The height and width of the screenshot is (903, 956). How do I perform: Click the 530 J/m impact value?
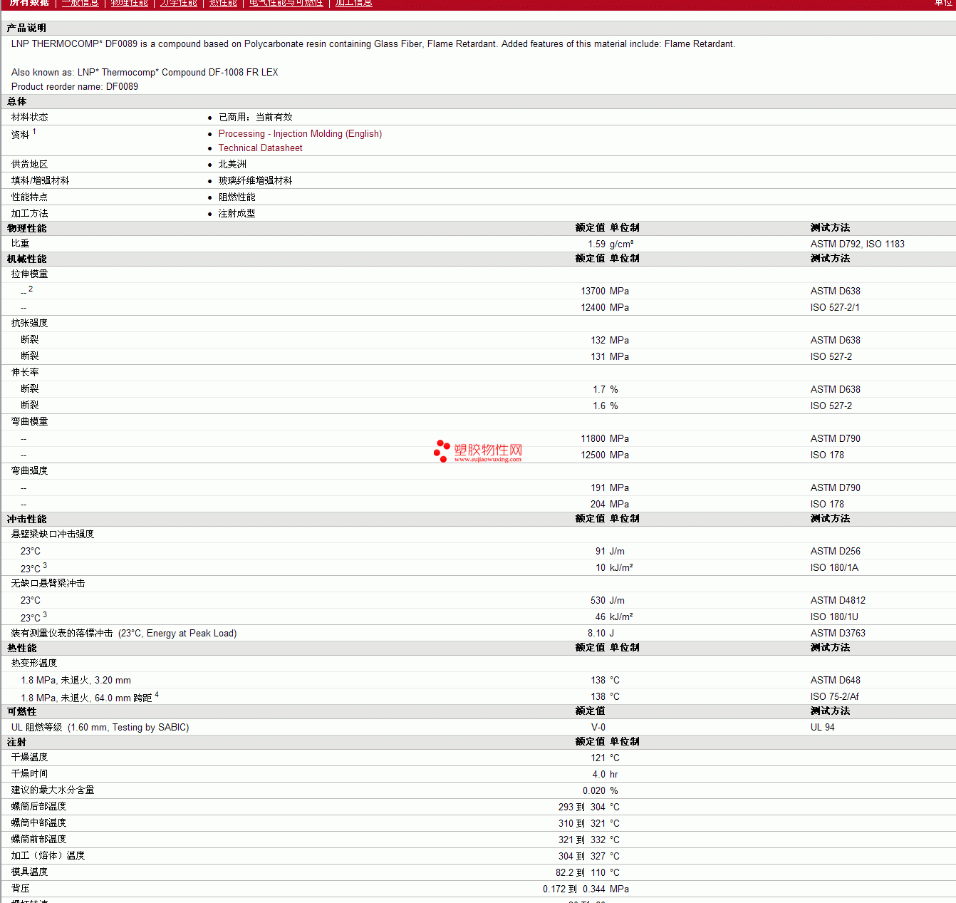click(608, 600)
